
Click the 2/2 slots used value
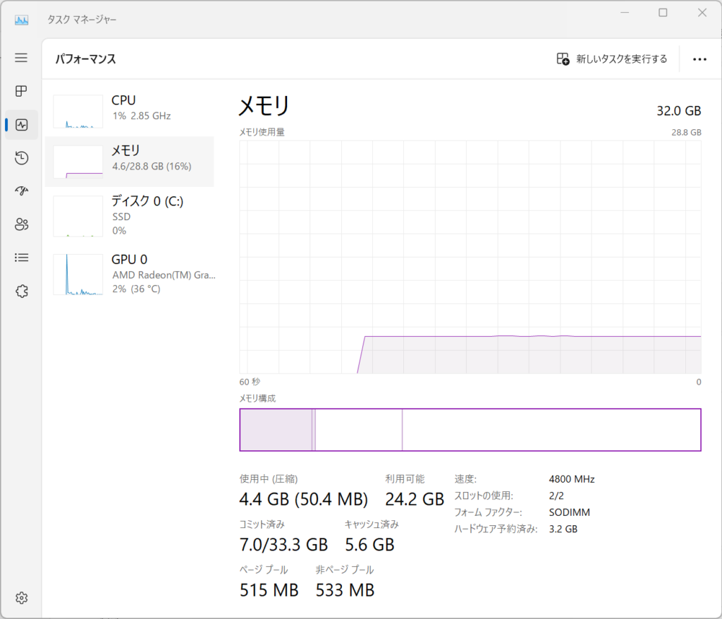pyautogui.click(x=556, y=496)
